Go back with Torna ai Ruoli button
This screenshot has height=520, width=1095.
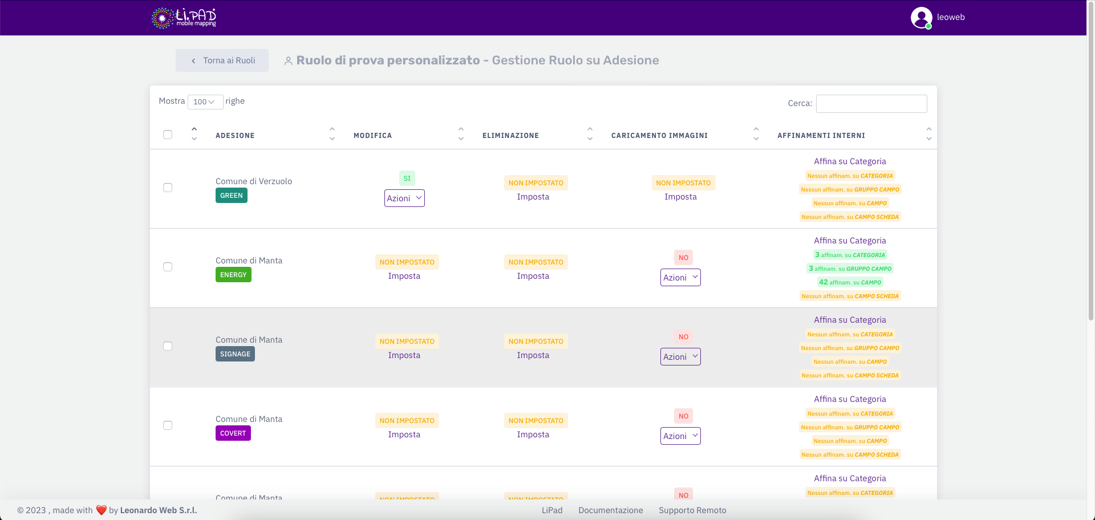pos(222,60)
